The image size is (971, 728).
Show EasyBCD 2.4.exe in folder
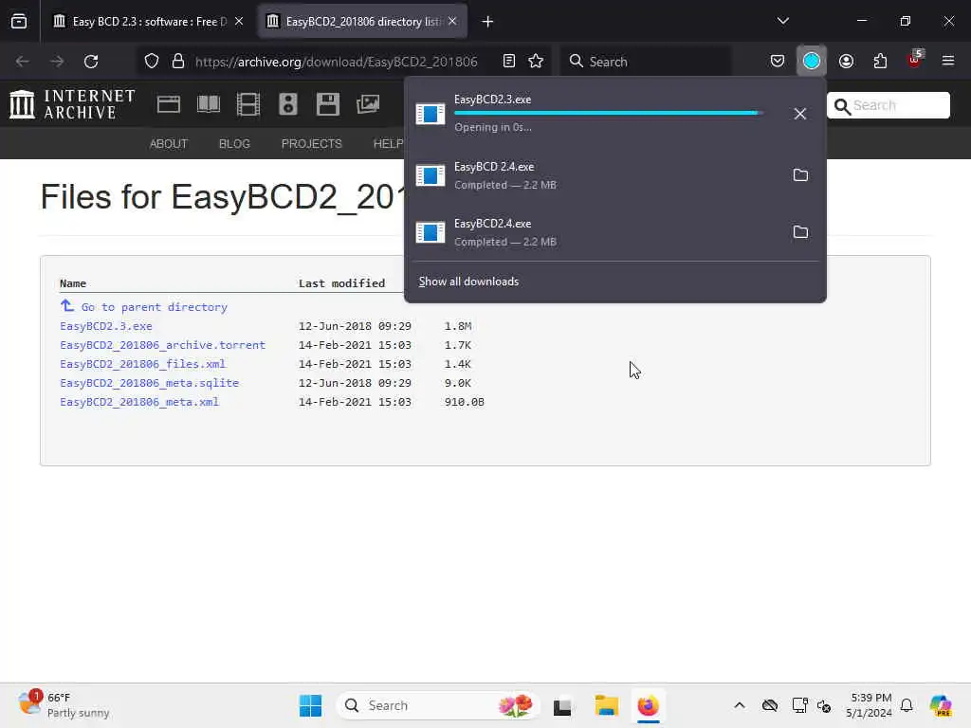point(800,175)
